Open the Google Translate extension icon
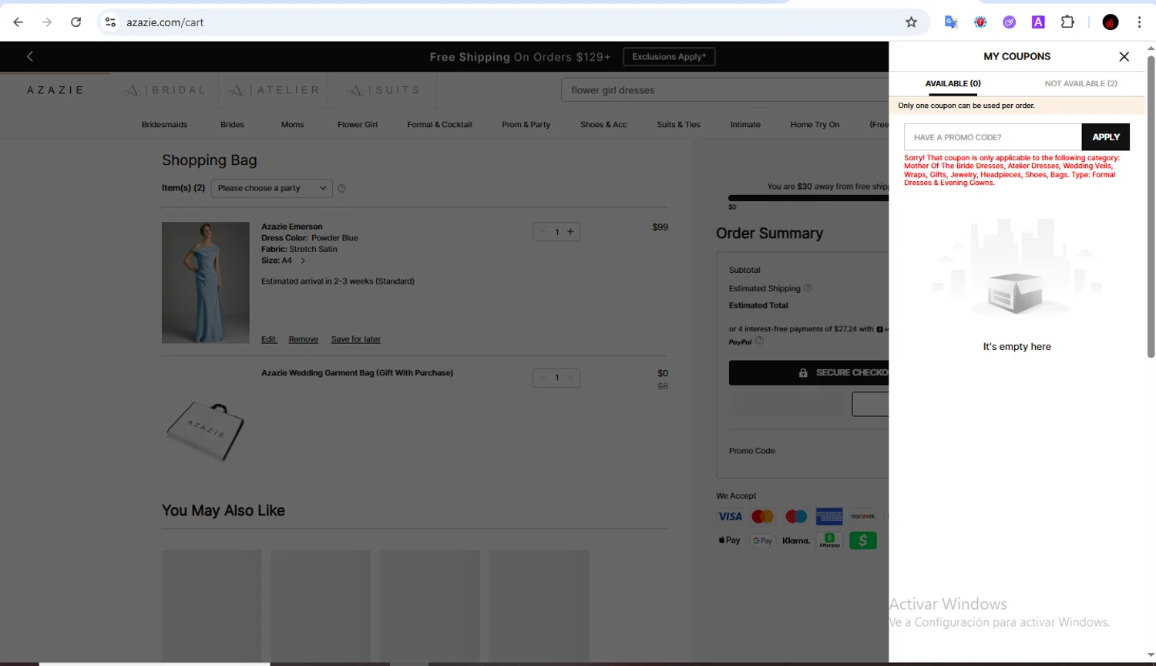Viewport: 1156px width, 666px height. pyautogui.click(x=951, y=22)
